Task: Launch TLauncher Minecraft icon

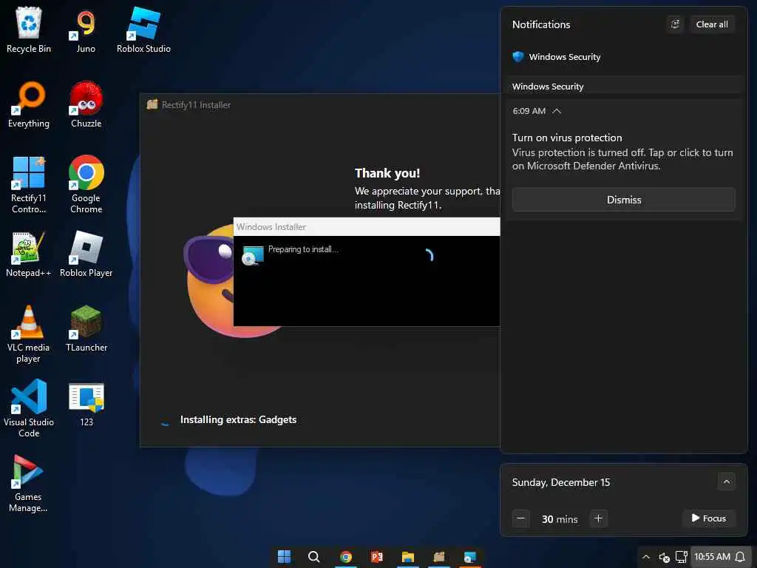Action: coord(86,329)
